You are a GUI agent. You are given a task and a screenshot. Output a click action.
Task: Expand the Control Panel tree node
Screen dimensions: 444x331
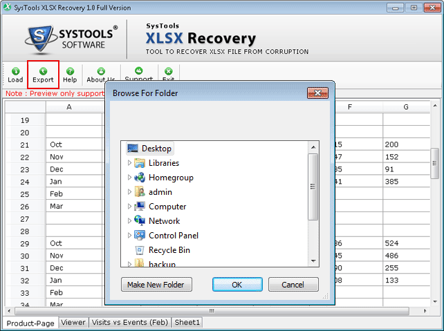(x=129, y=236)
